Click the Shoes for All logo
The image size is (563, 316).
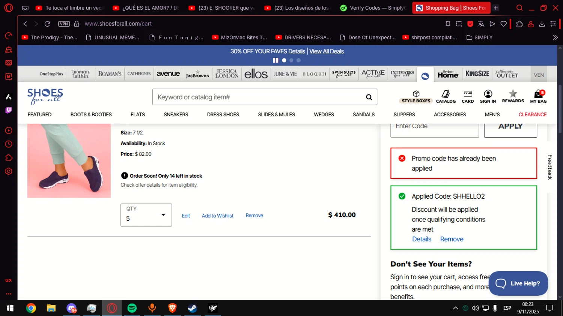[x=45, y=96]
